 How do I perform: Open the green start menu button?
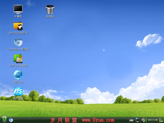(4, 119)
